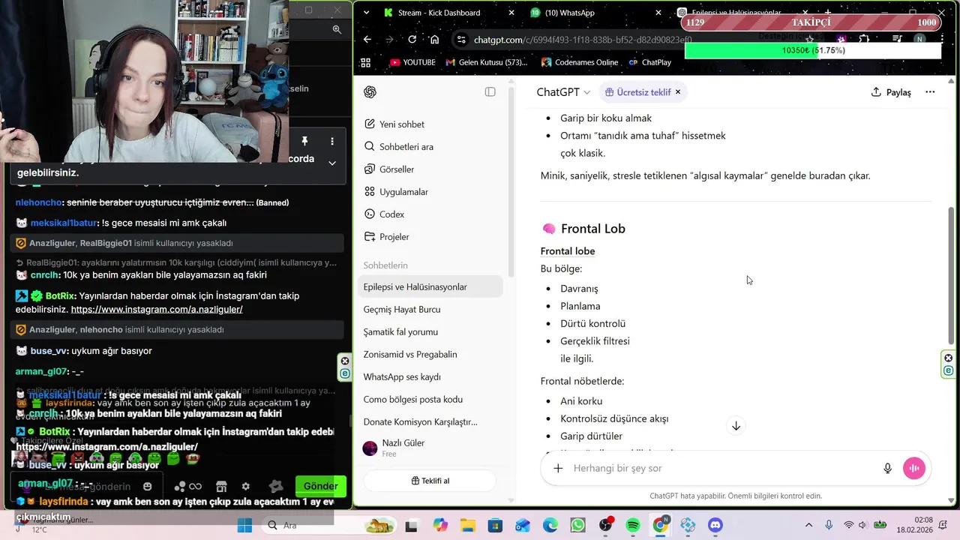Image resolution: width=960 pixels, height=540 pixels.
Task: Start a new chat with Yeni sohbet
Action: (431, 124)
